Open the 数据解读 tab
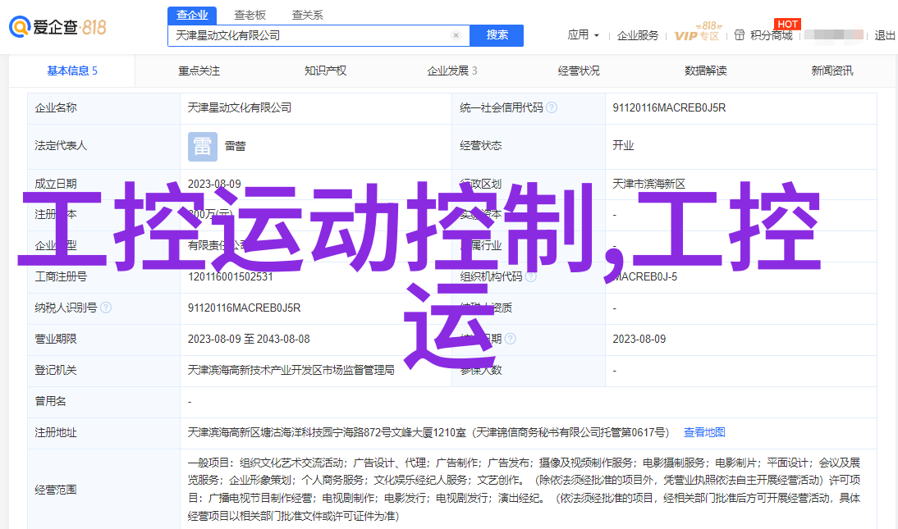The width and height of the screenshot is (898, 529). tap(706, 71)
